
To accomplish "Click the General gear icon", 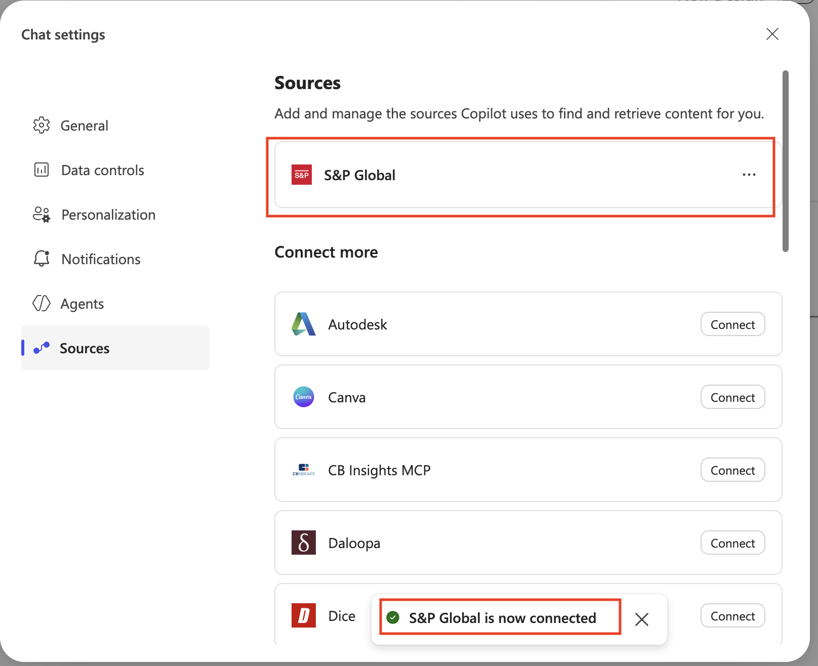I will pyautogui.click(x=42, y=125).
